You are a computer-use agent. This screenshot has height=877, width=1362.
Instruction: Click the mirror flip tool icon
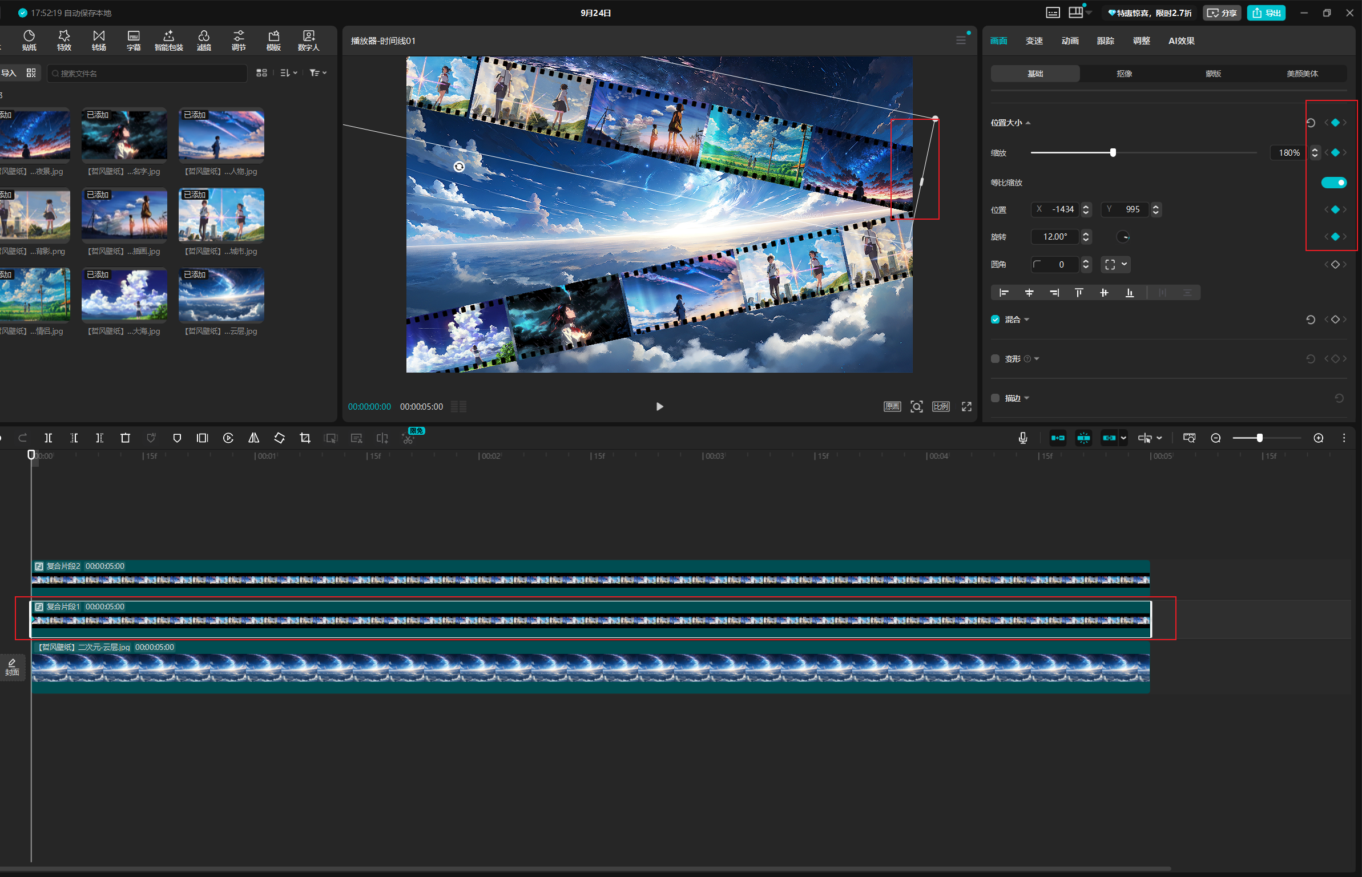(254, 438)
